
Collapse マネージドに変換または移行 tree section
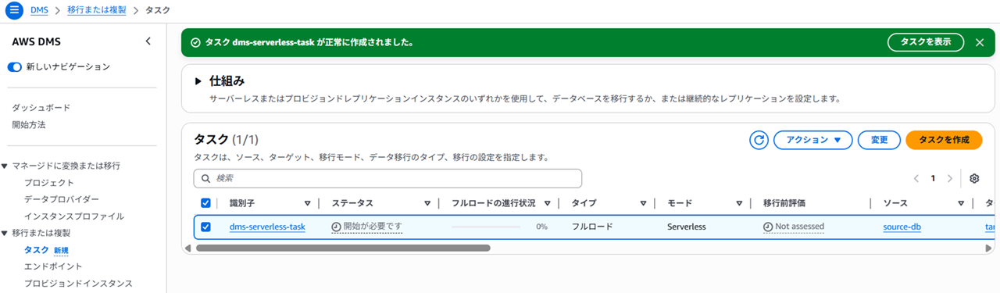[x=5, y=166]
